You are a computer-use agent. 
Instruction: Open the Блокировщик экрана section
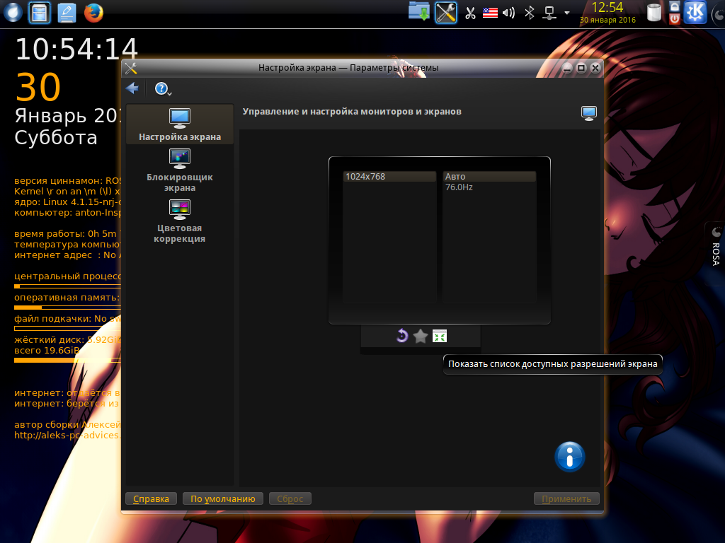point(179,170)
